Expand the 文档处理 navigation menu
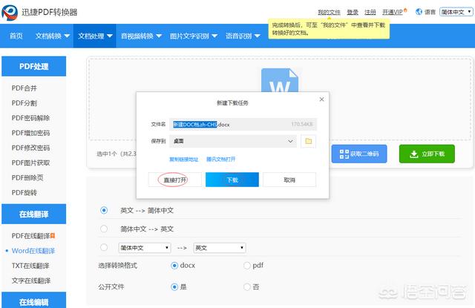The height and width of the screenshot is (308, 475). click(x=95, y=36)
